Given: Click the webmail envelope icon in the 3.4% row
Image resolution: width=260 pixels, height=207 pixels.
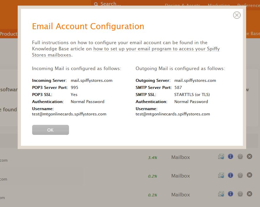Looking at the screenshot, I should pos(221,156).
